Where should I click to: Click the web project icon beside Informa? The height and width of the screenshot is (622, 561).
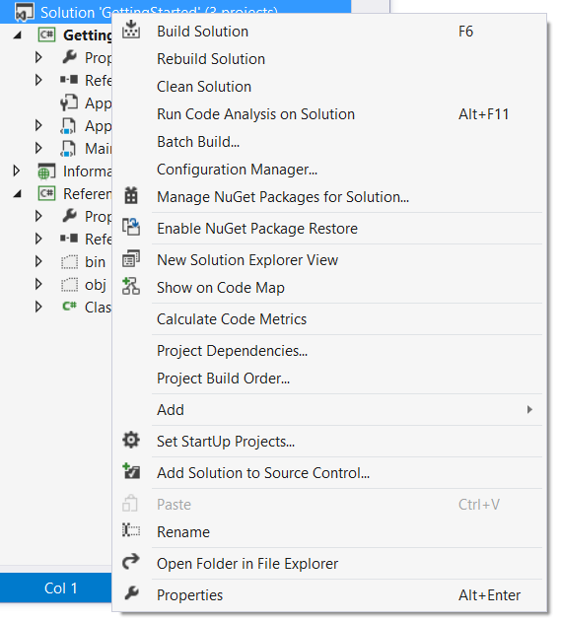click(x=46, y=171)
